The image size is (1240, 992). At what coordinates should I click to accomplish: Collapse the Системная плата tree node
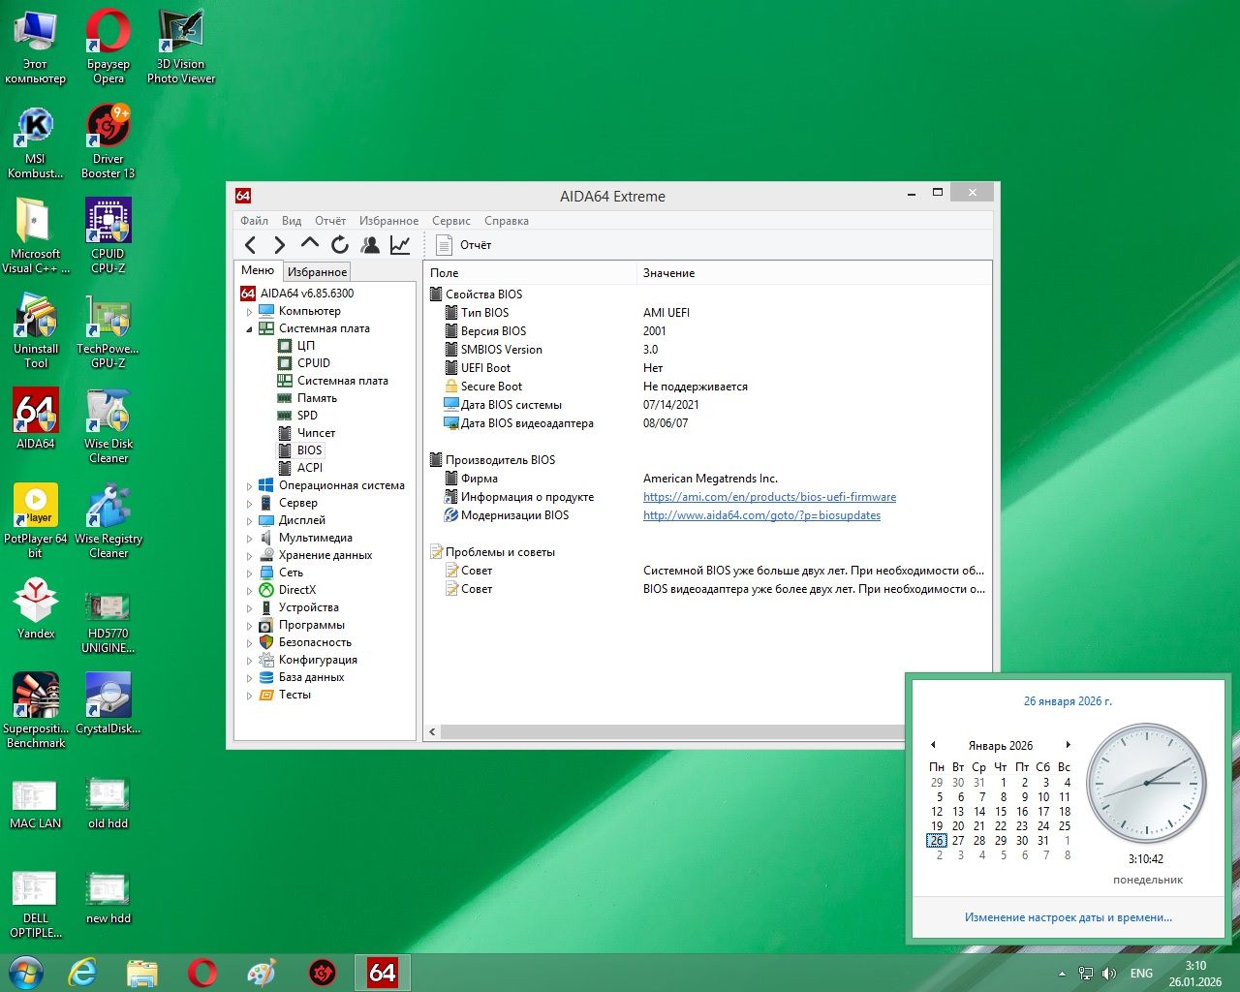pos(249,329)
